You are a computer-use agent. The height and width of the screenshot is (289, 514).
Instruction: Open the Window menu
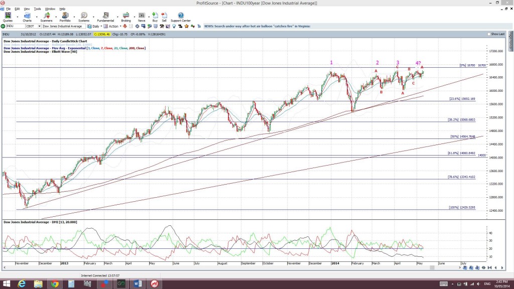coord(50,9)
